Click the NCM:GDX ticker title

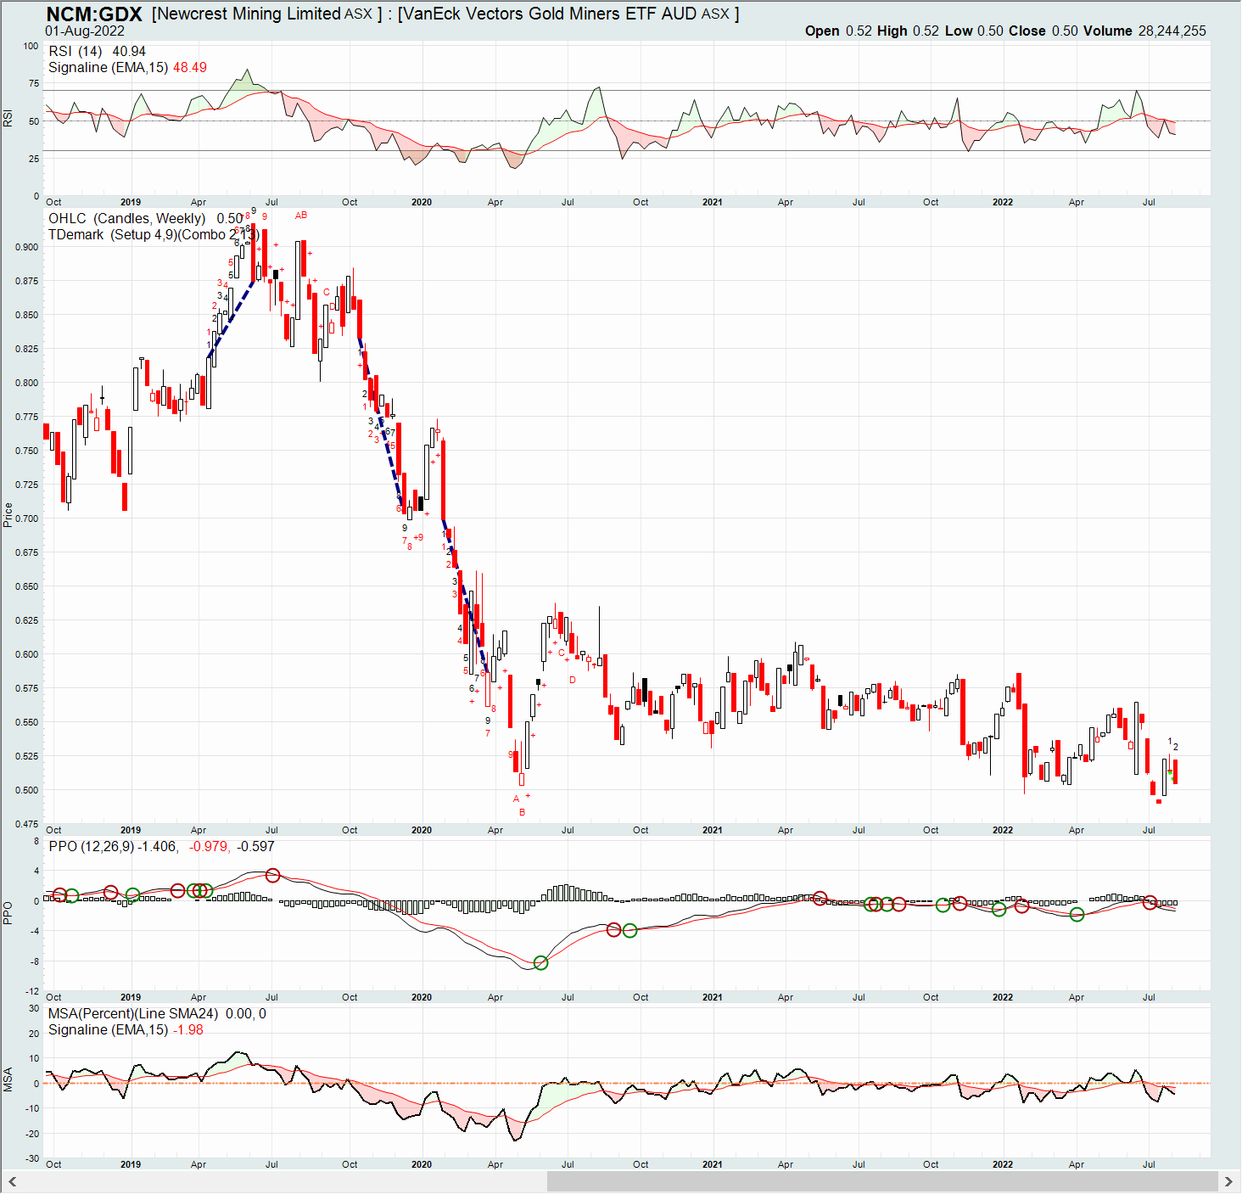94,14
